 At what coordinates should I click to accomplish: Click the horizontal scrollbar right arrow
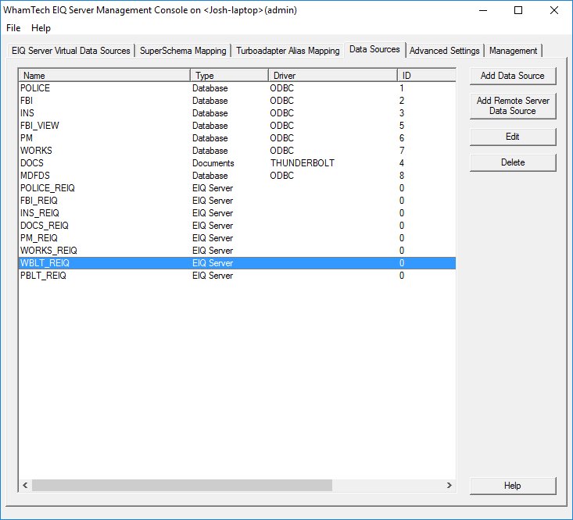pos(449,486)
